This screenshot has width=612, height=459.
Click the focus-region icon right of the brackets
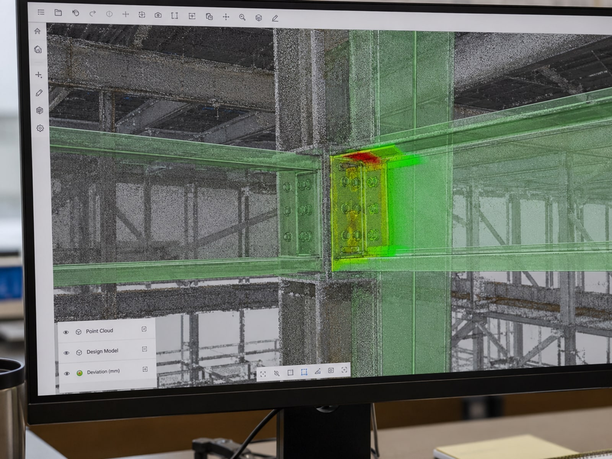click(192, 16)
